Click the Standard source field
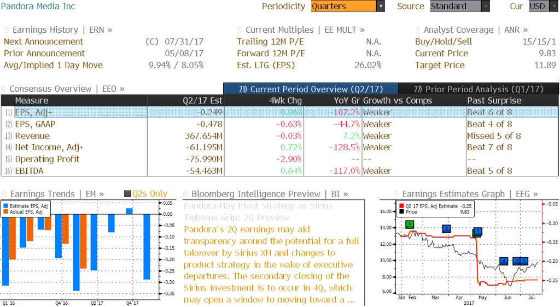This screenshot has height=307, width=560. pos(456,6)
